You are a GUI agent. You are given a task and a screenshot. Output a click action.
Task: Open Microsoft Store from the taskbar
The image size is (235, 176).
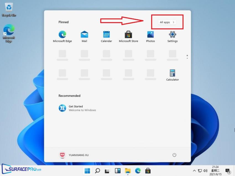pyautogui.click(x=148, y=171)
